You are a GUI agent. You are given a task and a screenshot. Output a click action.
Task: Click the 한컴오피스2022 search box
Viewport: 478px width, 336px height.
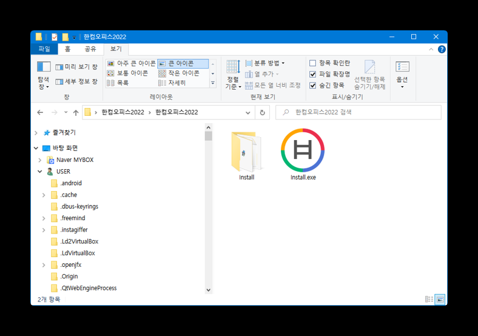(358, 112)
